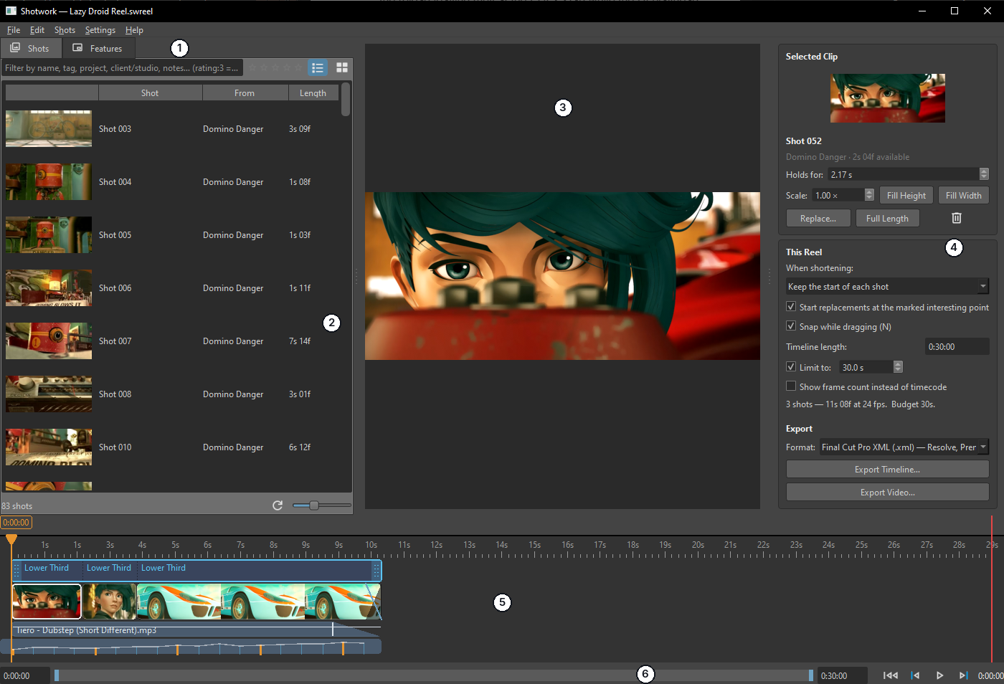Open the When shortening dropdown

tap(888, 287)
